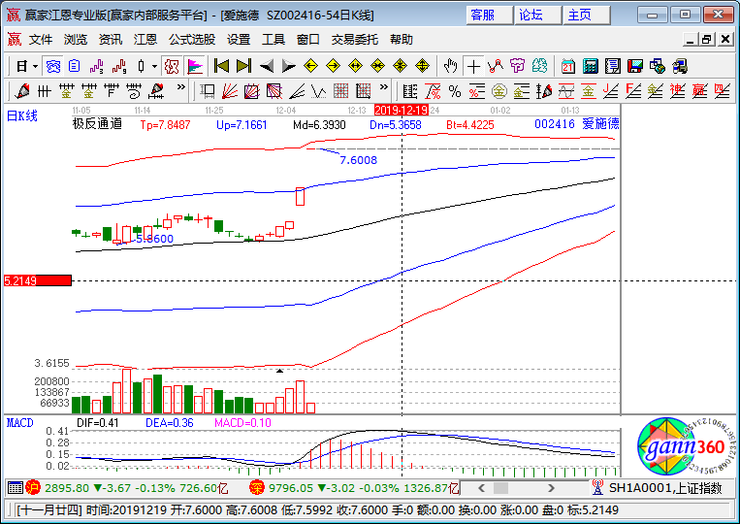Step the chart forward with the right arrow
This screenshot has width=740, height=524.
[288, 66]
